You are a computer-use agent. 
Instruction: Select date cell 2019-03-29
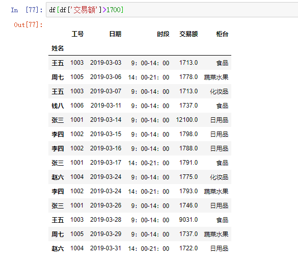[105, 234]
